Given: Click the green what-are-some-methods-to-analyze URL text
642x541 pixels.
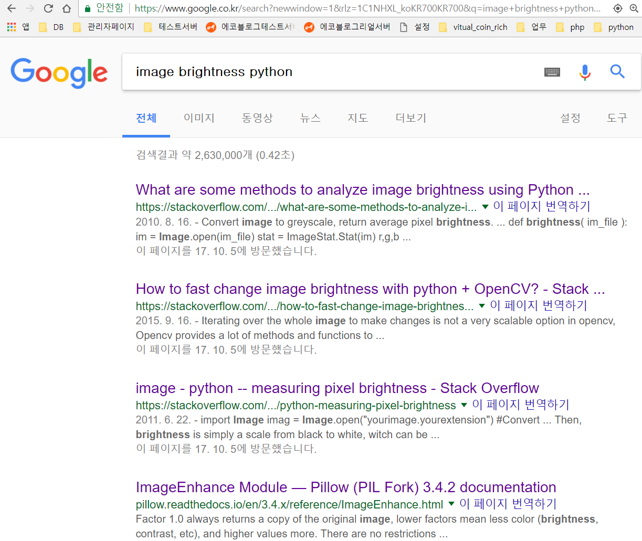Looking at the screenshot, I should [307, 207].
